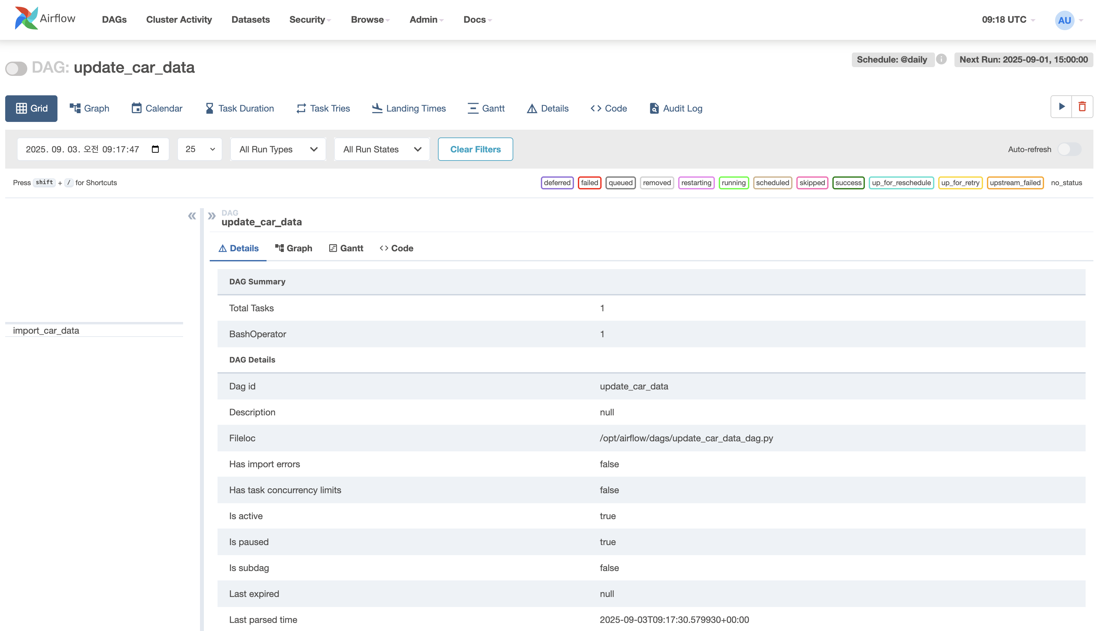Switch to the Gantt tab in details panel
Screen dimensions: 1096x631
point(346,248)
